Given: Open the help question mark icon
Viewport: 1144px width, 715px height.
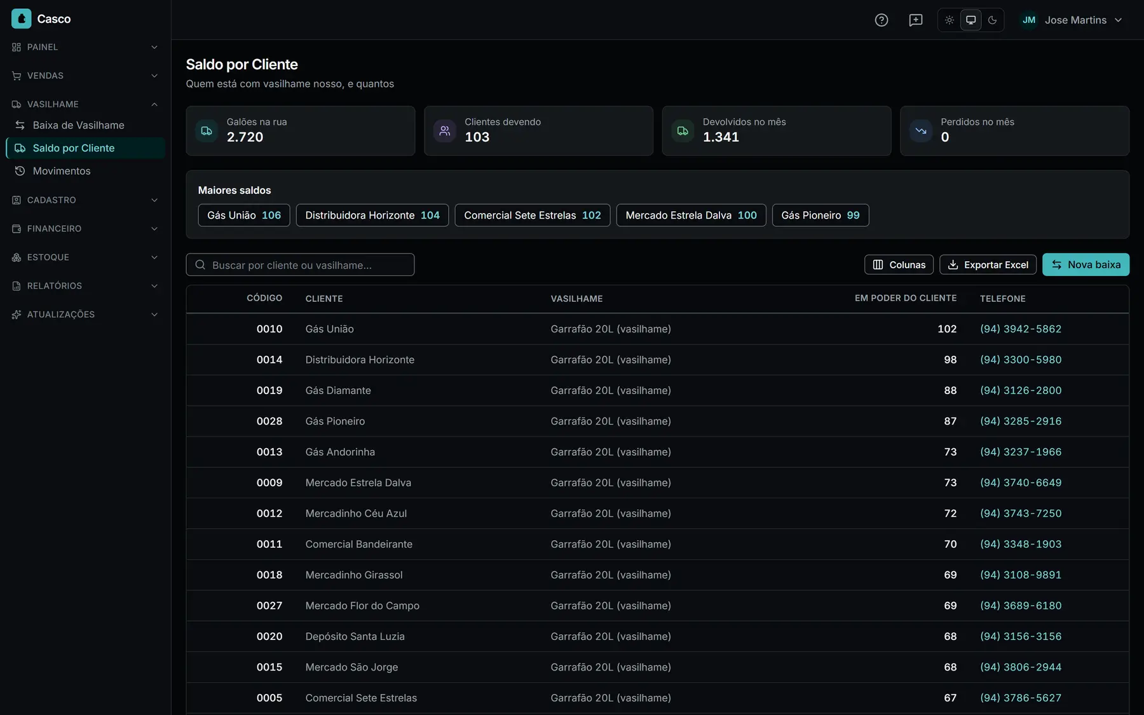Looking at the screenshot, I should click(x=881, y=20).
